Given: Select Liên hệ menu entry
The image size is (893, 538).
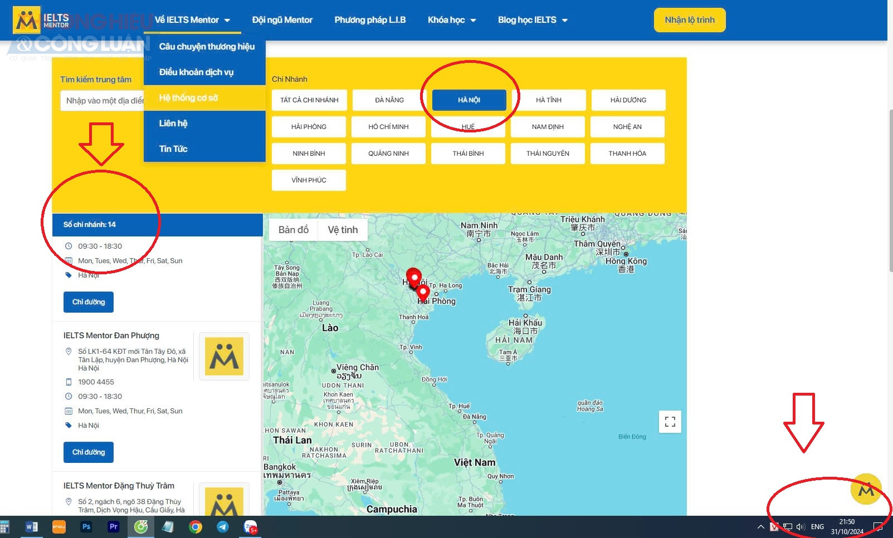Looking at the screenshot, I should 204,124.
